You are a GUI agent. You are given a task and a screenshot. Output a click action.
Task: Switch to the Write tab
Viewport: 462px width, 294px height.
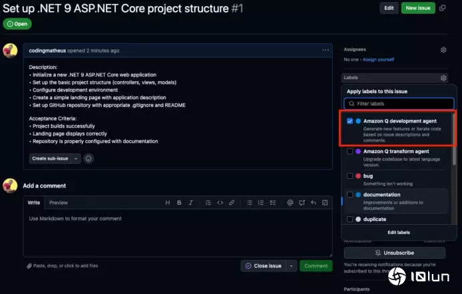[x=33, y=202]
